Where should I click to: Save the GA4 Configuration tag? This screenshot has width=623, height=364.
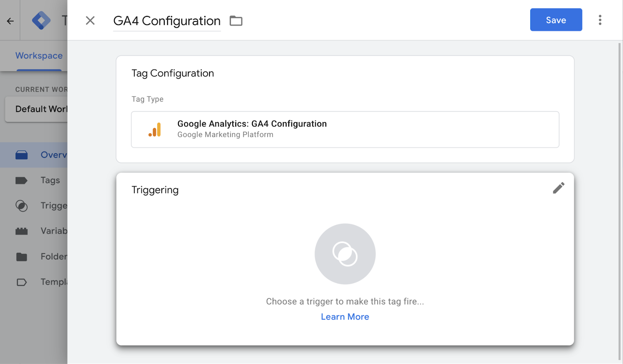556,20
